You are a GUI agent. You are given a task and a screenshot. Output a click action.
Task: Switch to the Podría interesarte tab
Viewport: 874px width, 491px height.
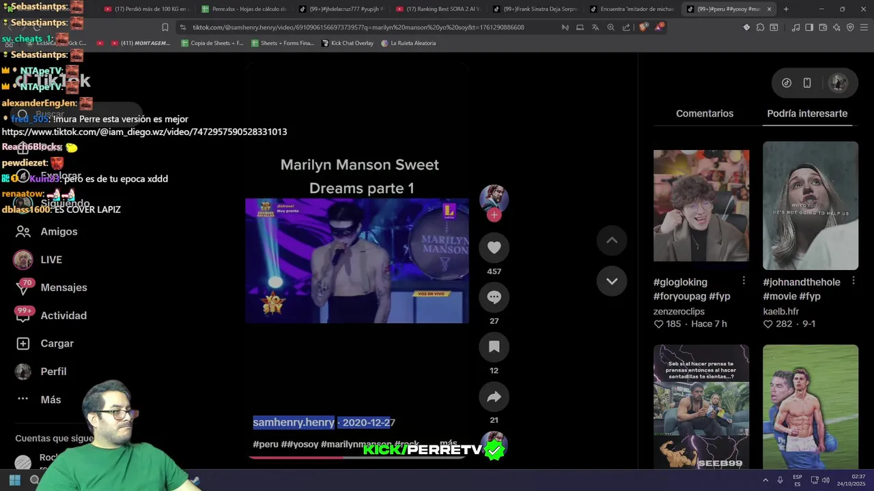click(x=807, y=113)
